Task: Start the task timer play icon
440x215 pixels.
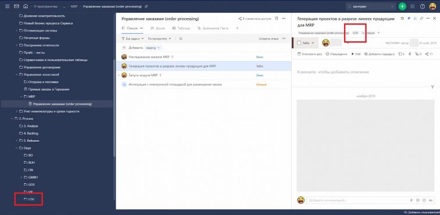Action: coord(353,54)
